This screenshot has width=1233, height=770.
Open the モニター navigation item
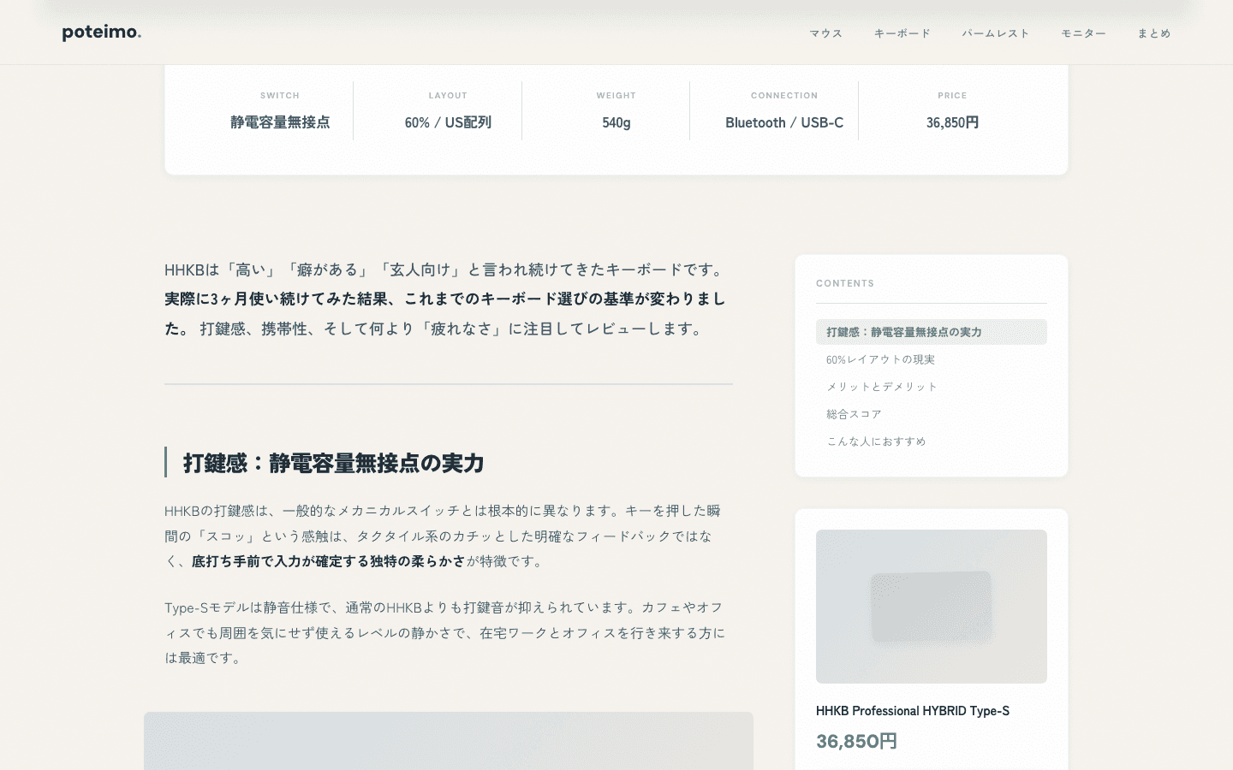point(1083,33)
